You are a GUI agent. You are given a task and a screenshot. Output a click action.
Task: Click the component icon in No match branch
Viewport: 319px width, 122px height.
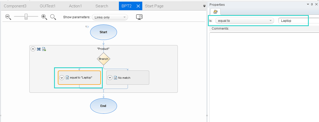tap(115, 78)
